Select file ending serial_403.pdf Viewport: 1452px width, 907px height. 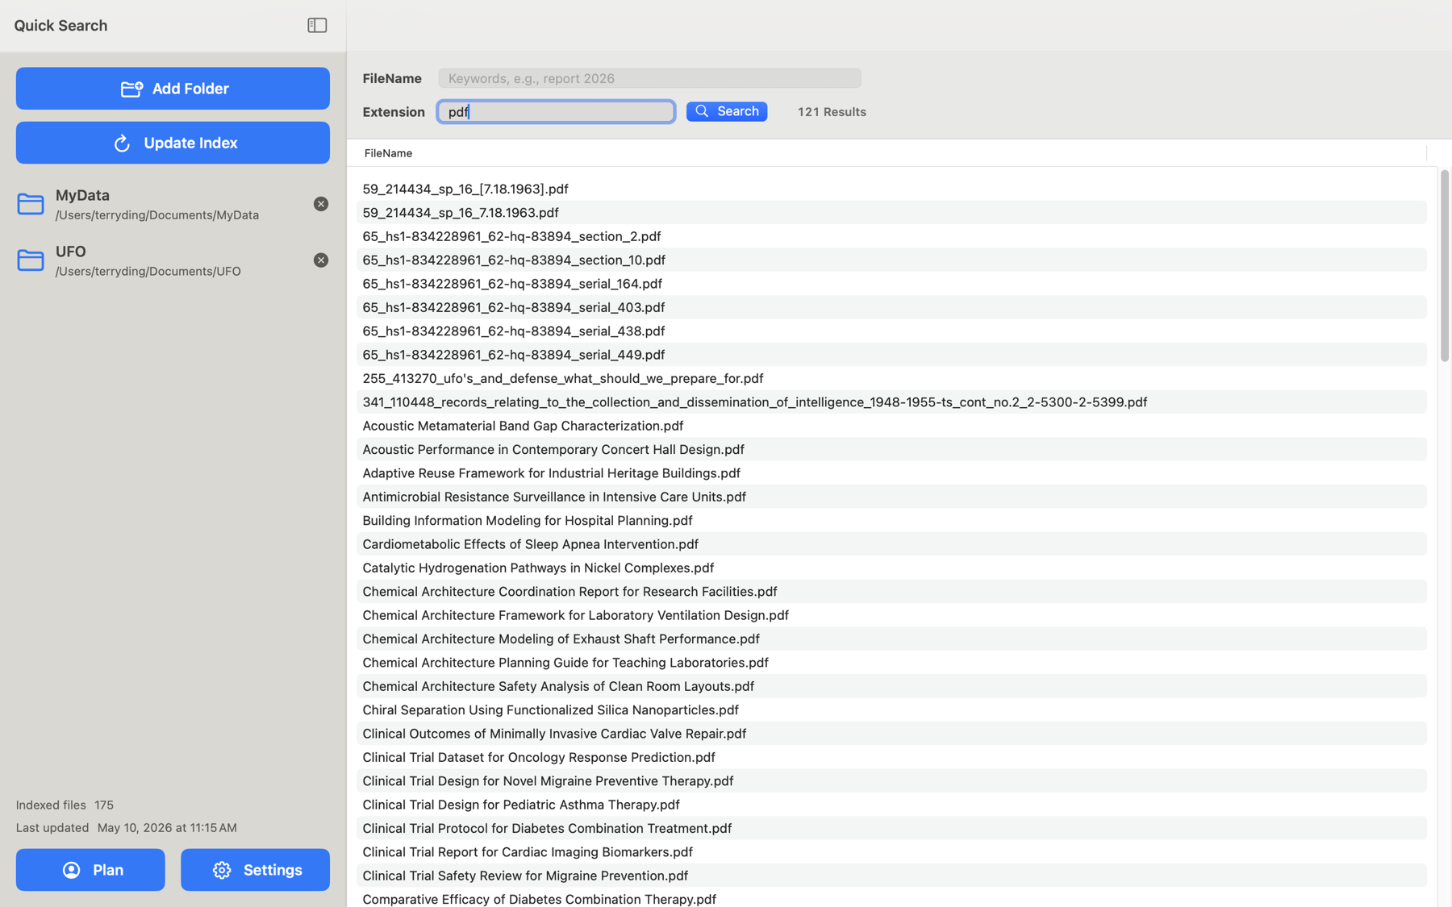pyautogui.click(x=891, y=307)
